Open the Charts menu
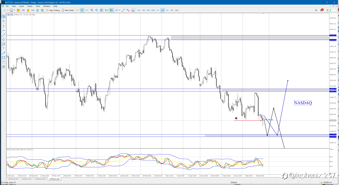This screenshot has height=185, width=339. point(30,6)
